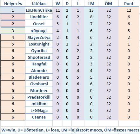Click the xRyougi name cell

[x=39, y=31]
